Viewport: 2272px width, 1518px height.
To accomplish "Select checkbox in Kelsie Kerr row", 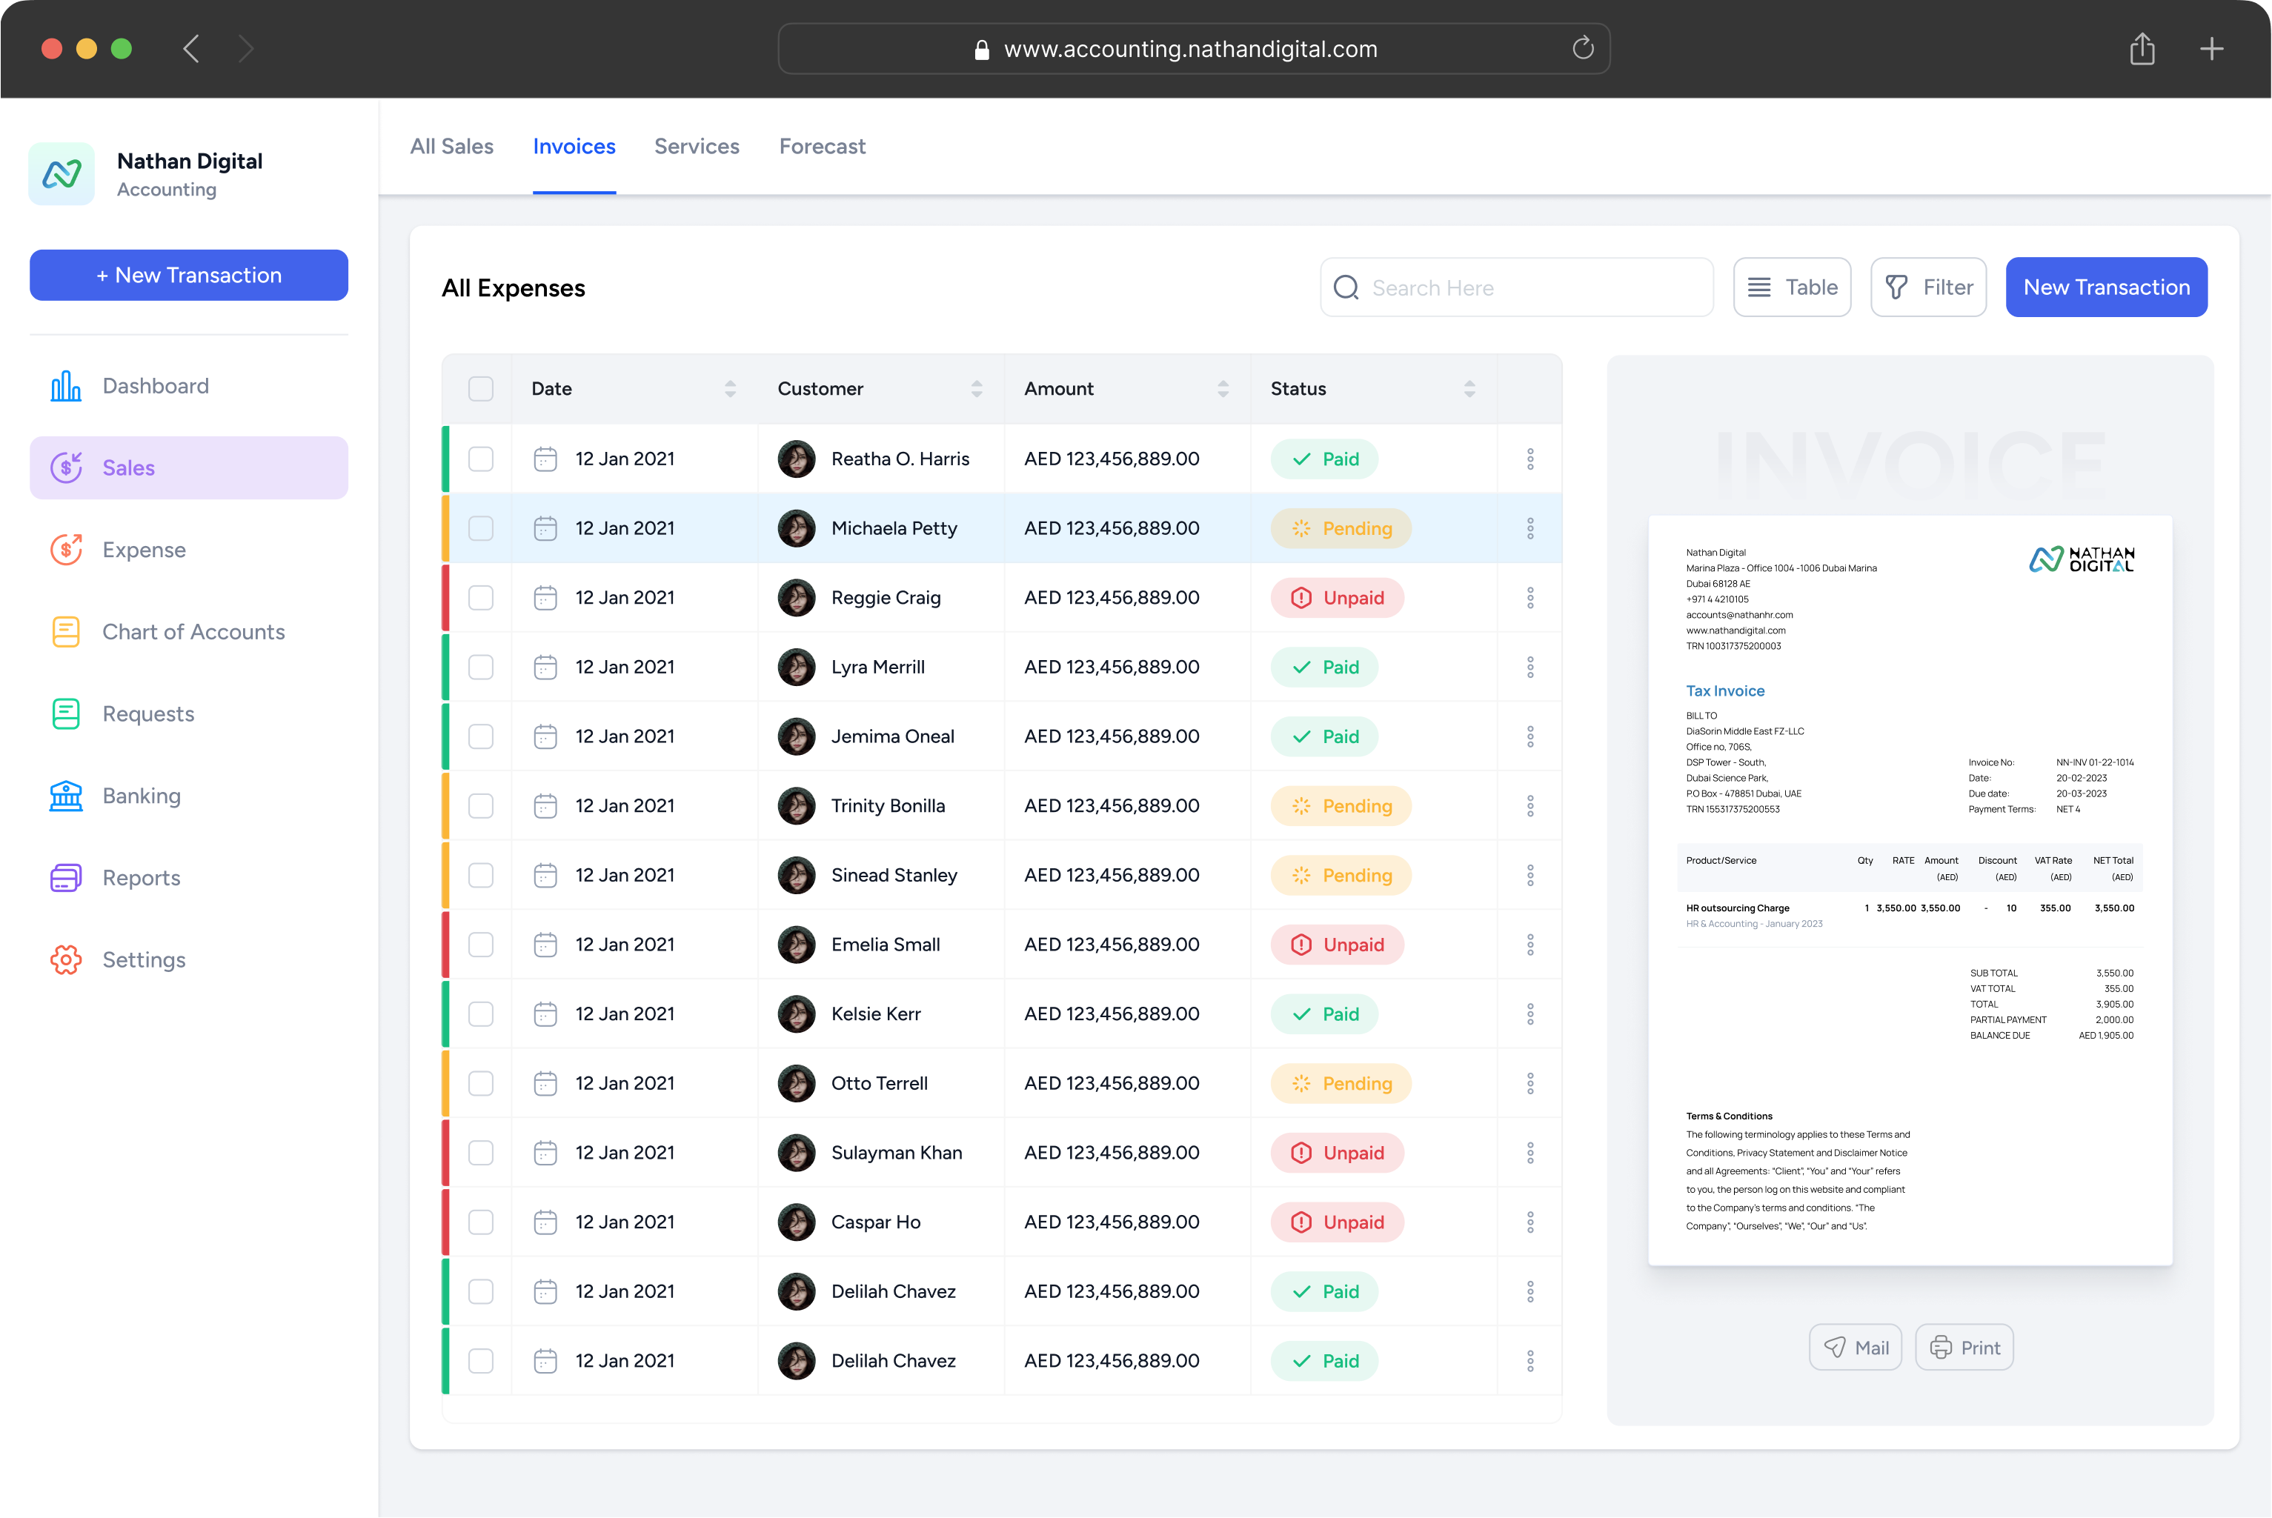I will [x=481, y=1013].
